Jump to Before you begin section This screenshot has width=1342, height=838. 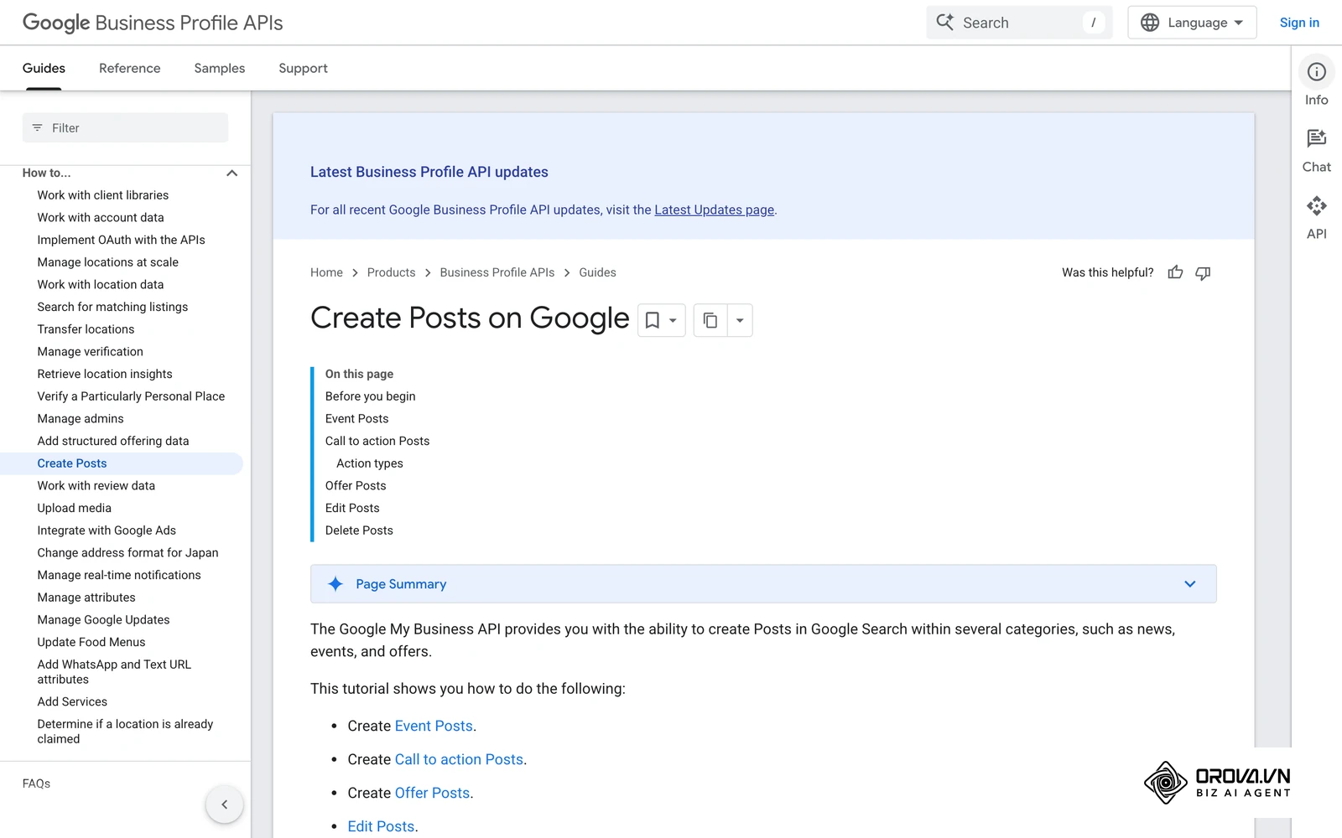point(370,396)
